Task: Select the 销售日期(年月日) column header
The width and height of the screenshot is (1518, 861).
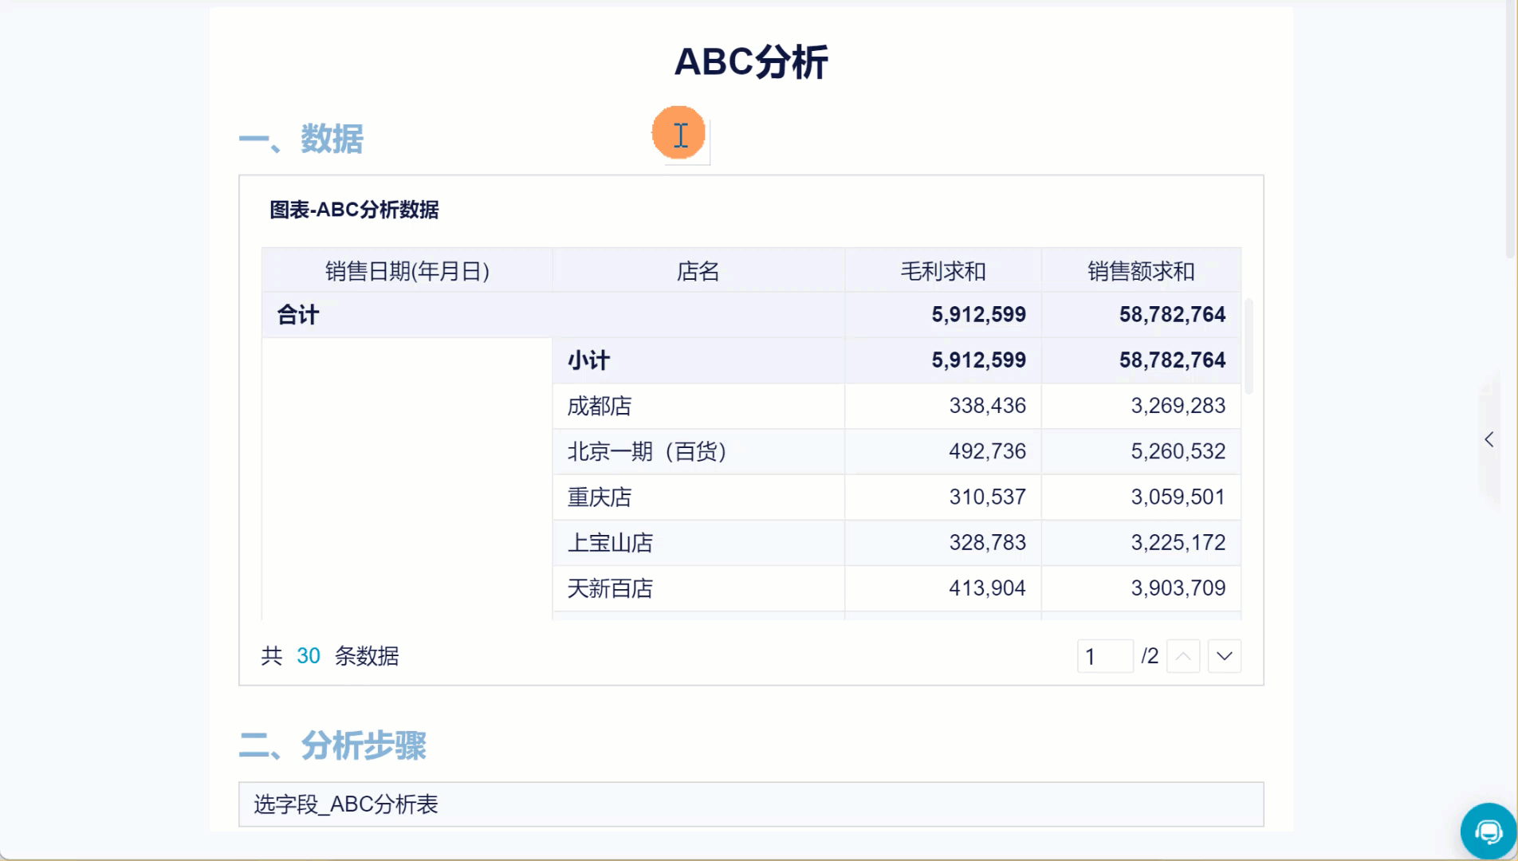Action: pos(407,271)
